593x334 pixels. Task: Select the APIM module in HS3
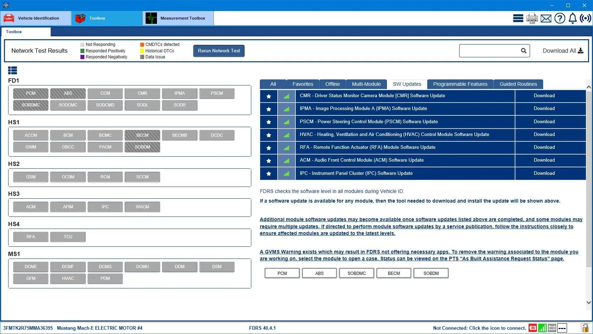click(x=68, y=207)
